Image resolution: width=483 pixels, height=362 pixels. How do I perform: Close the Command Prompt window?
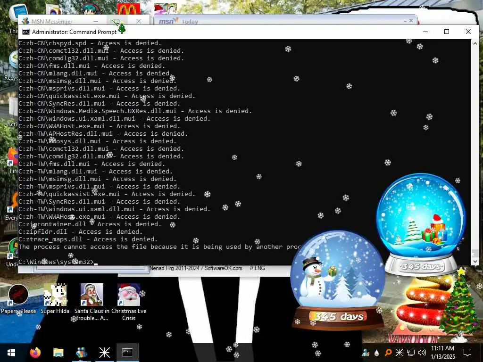click(x=468, y=32)
